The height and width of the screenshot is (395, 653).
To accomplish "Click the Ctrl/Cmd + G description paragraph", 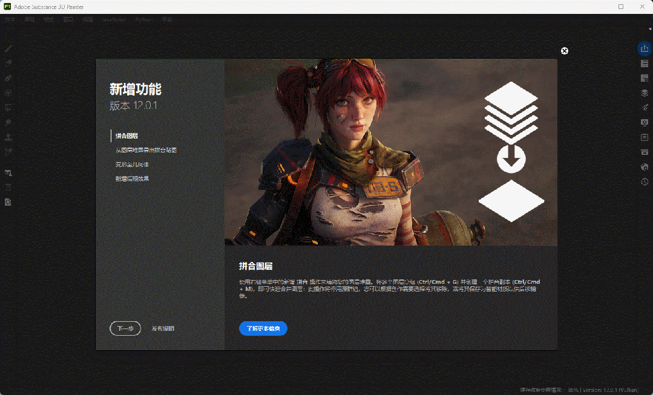I will tap(389, 289).
